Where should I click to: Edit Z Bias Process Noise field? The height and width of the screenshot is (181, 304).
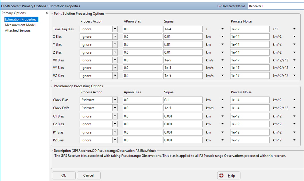pyautogui.click(x=250, y=52)
